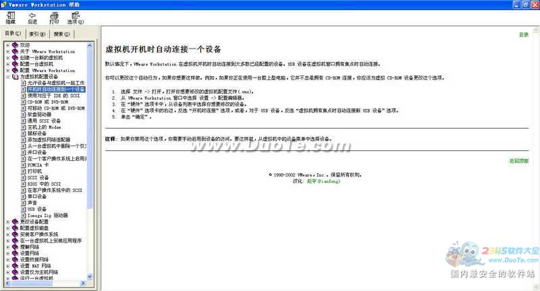Image resolution: width=540 pixels, height=291 pixels.
Task: Switch to the 索引 (Index) tab
Action: click(x=37, y=34)
